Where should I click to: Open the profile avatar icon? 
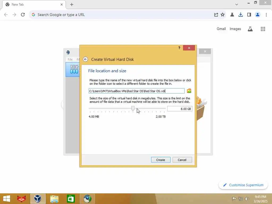point(258,15)
